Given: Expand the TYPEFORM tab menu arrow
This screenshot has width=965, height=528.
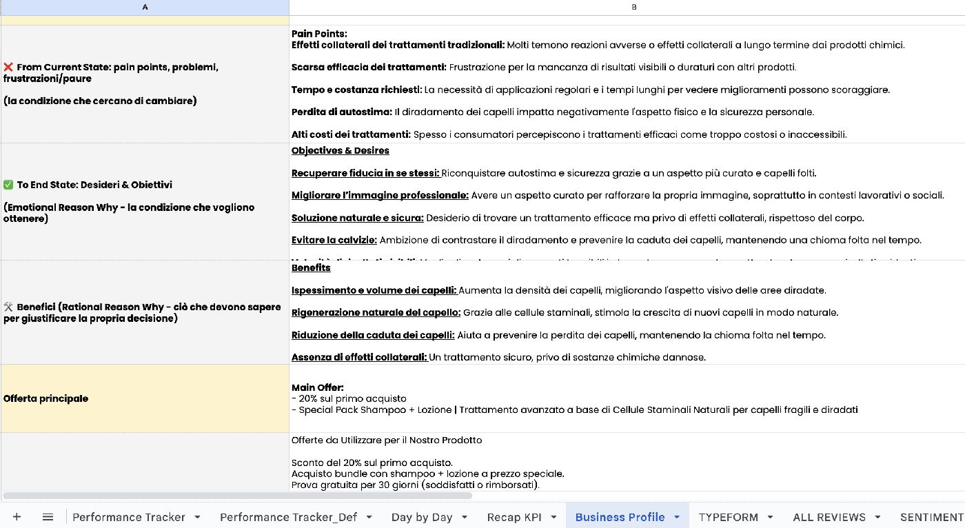Looking at the screenshot, I should click(770, 517).
